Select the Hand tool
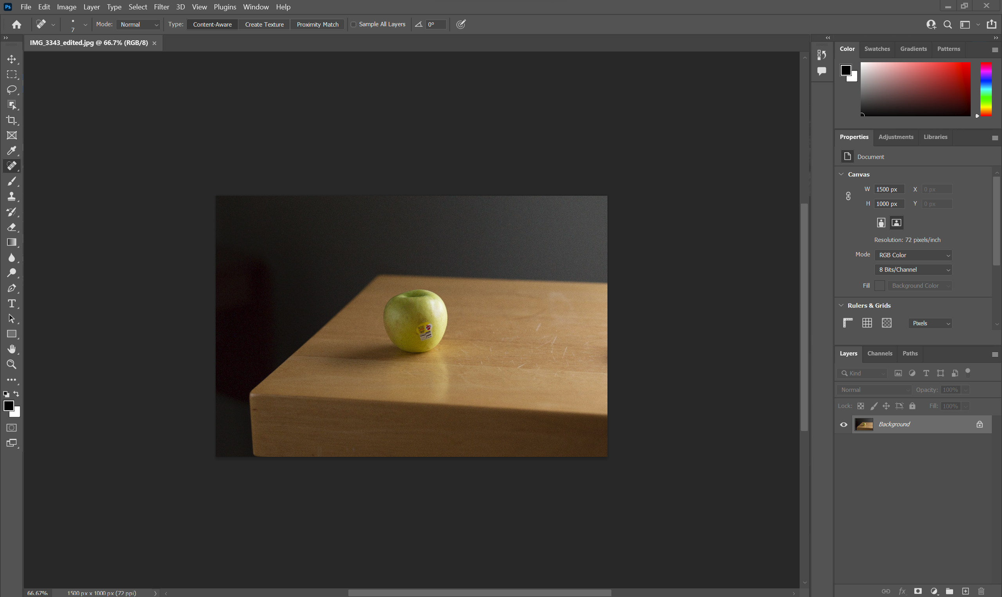The width and height of the screenshot is (1002, 597). pos(11,349)
